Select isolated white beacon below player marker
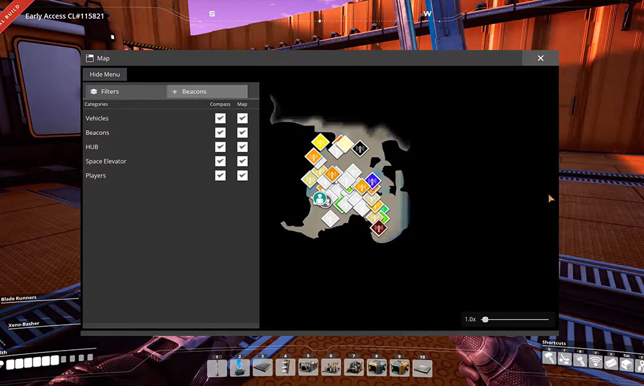Image resolution: width=644 pixels, height=386 pixels. click(x=330, y=219)
